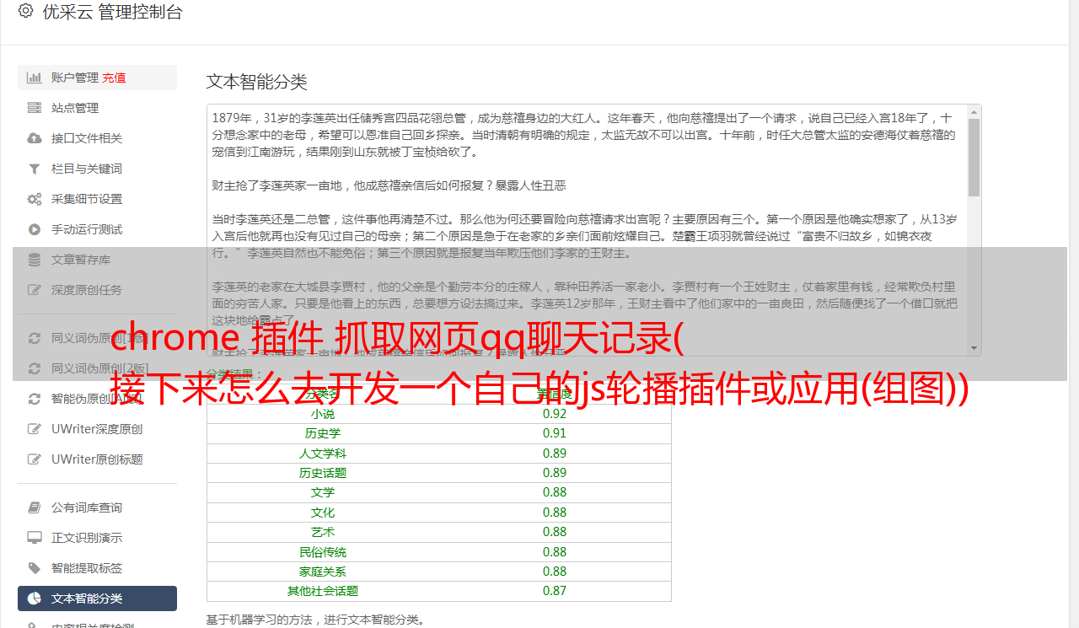Click the gears icon for 采集细节设置
Viewport: 1079px width, 628px height.
pos(34,199)
